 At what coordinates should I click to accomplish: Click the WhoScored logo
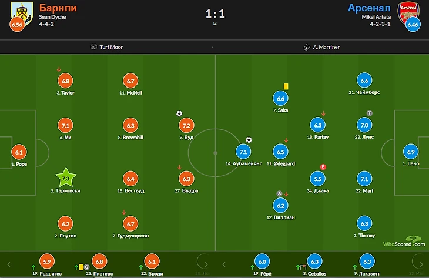[x=403, y=242]
